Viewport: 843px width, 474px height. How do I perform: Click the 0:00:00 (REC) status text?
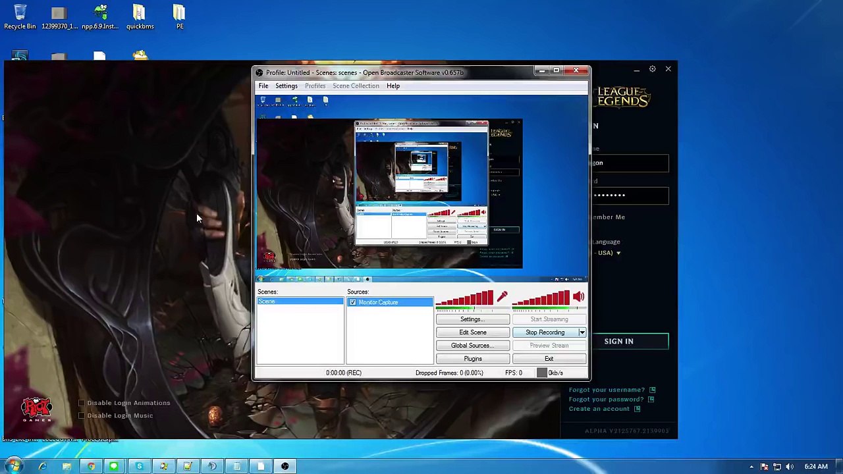tap(343, 373)
